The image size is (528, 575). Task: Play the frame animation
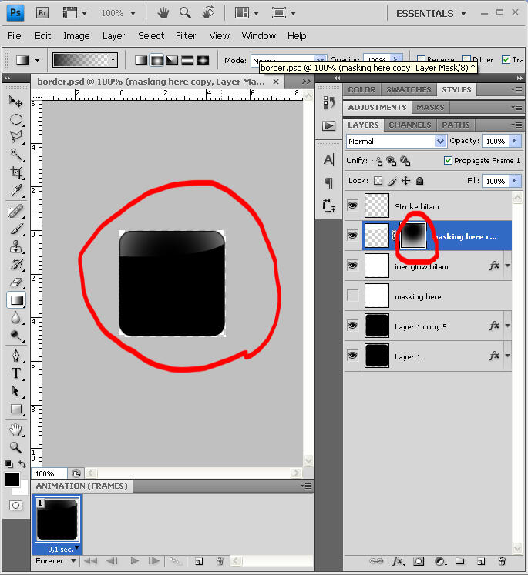135,561
